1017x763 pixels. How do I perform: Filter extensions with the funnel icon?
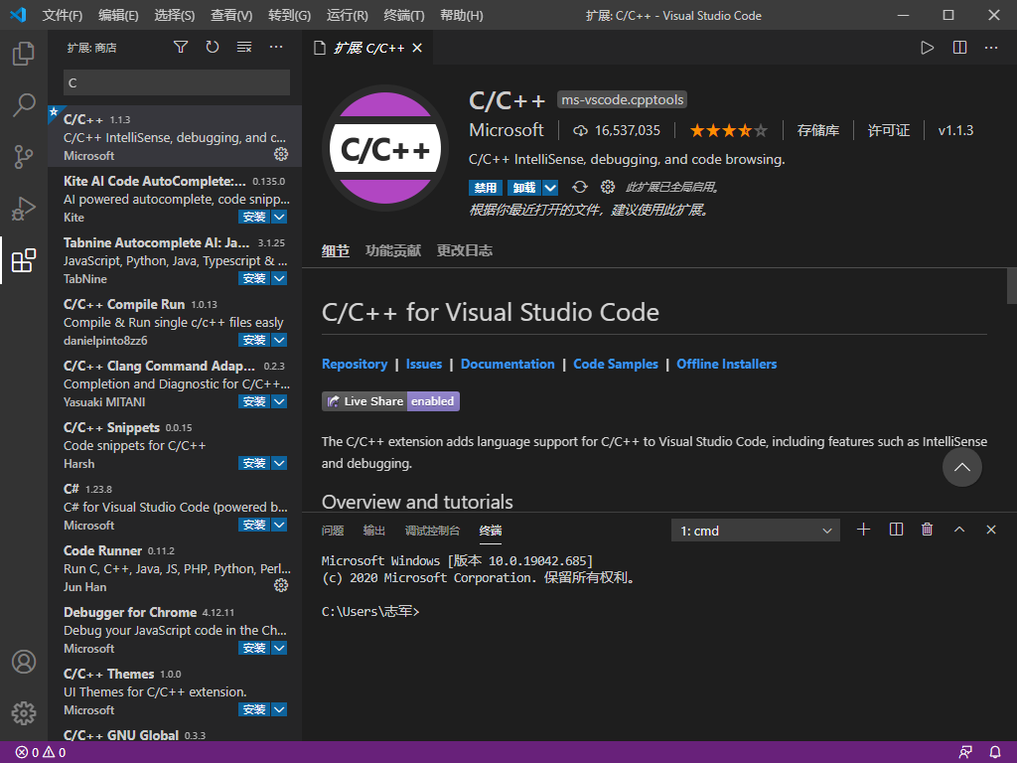point(181,47)
